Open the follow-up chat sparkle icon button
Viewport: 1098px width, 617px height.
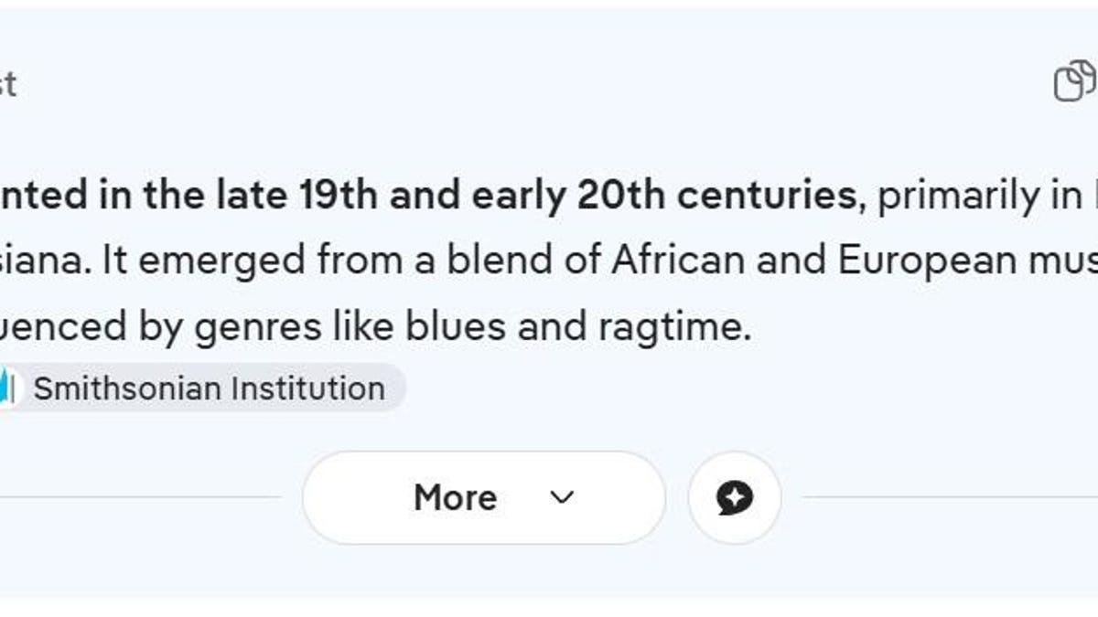(735, 498)
